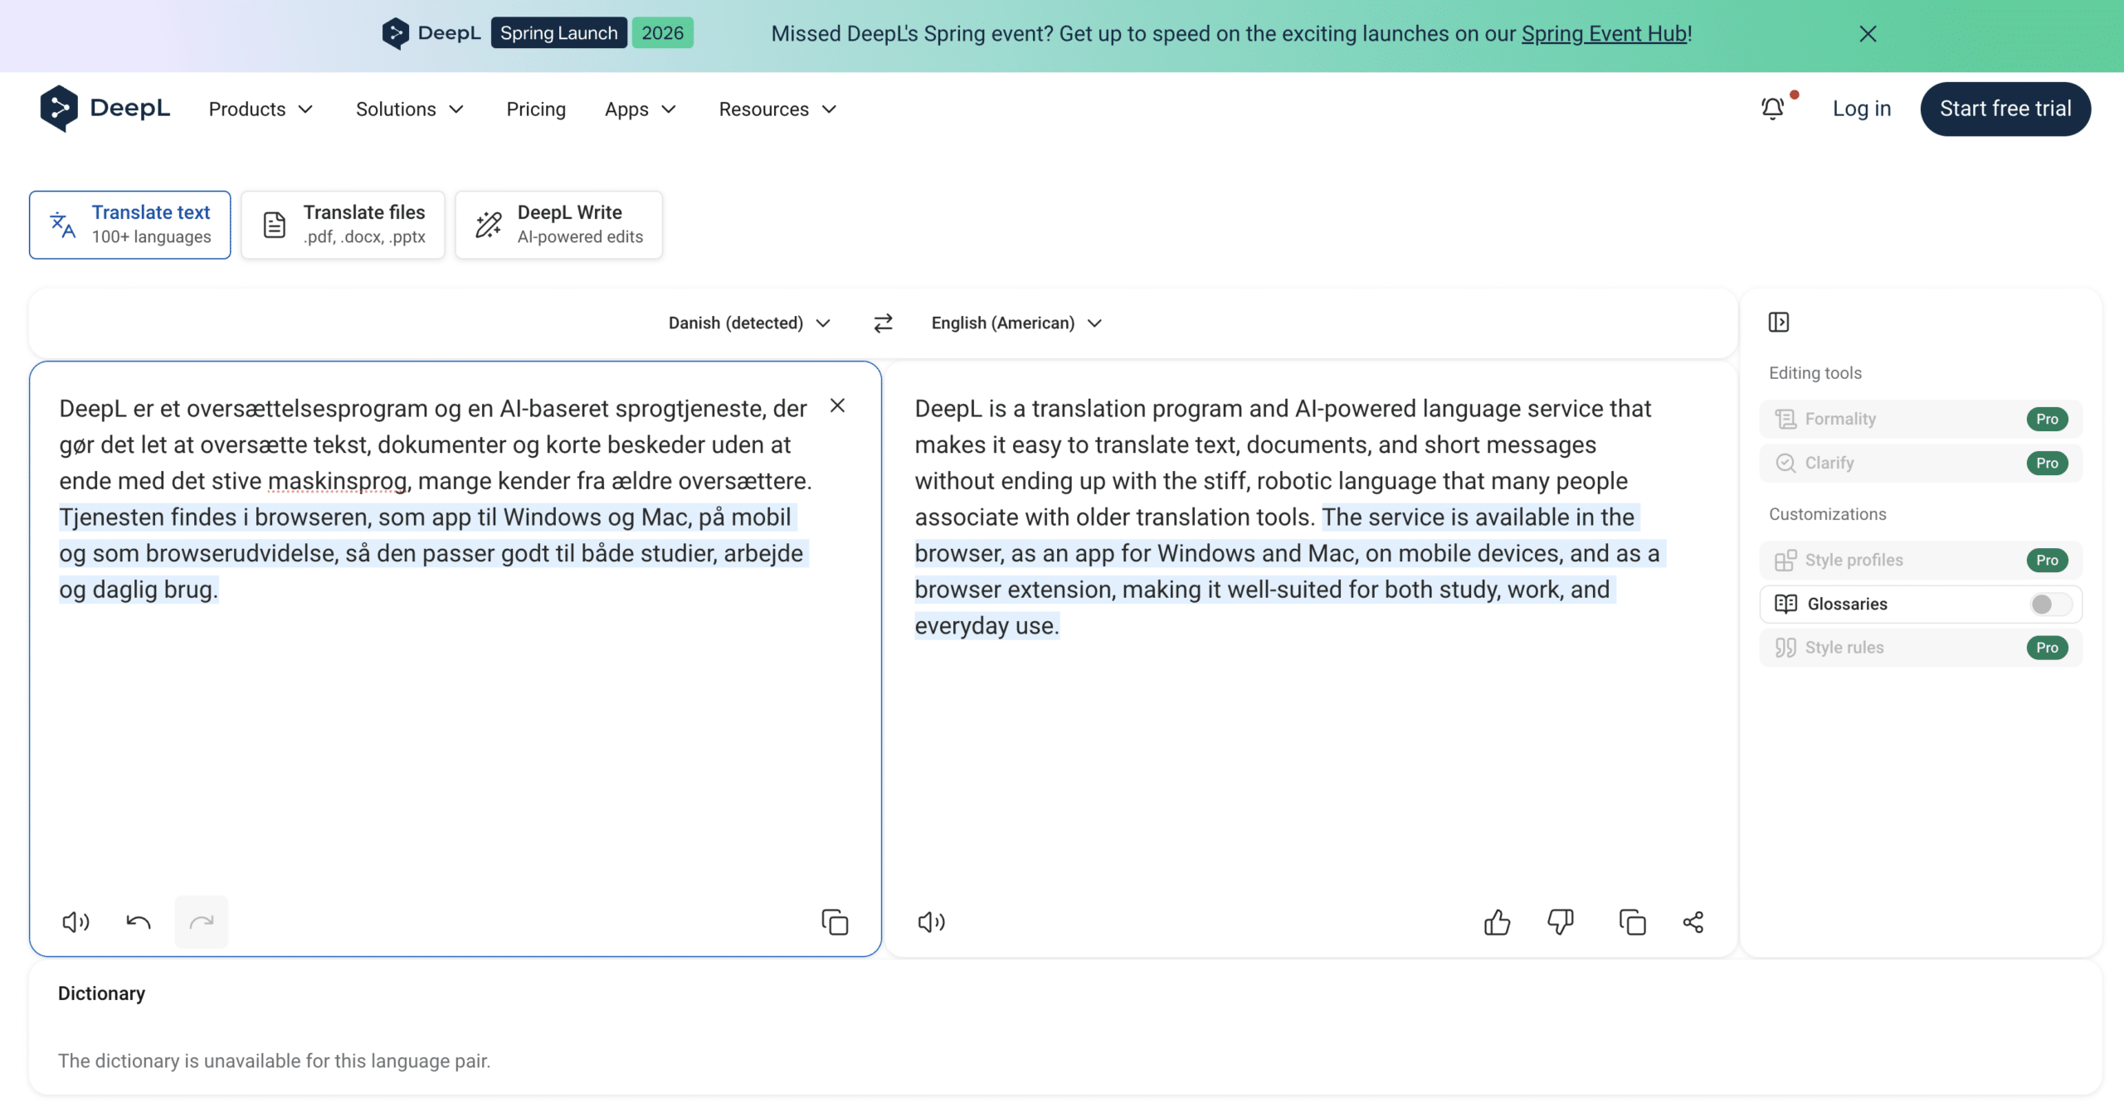2124x1117 pixels.
Task: Click the Customizations label
Action: coord(1827,514)
